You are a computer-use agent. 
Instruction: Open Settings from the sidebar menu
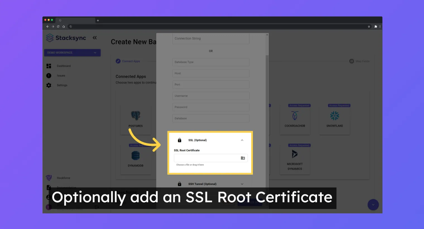point(62,85)
